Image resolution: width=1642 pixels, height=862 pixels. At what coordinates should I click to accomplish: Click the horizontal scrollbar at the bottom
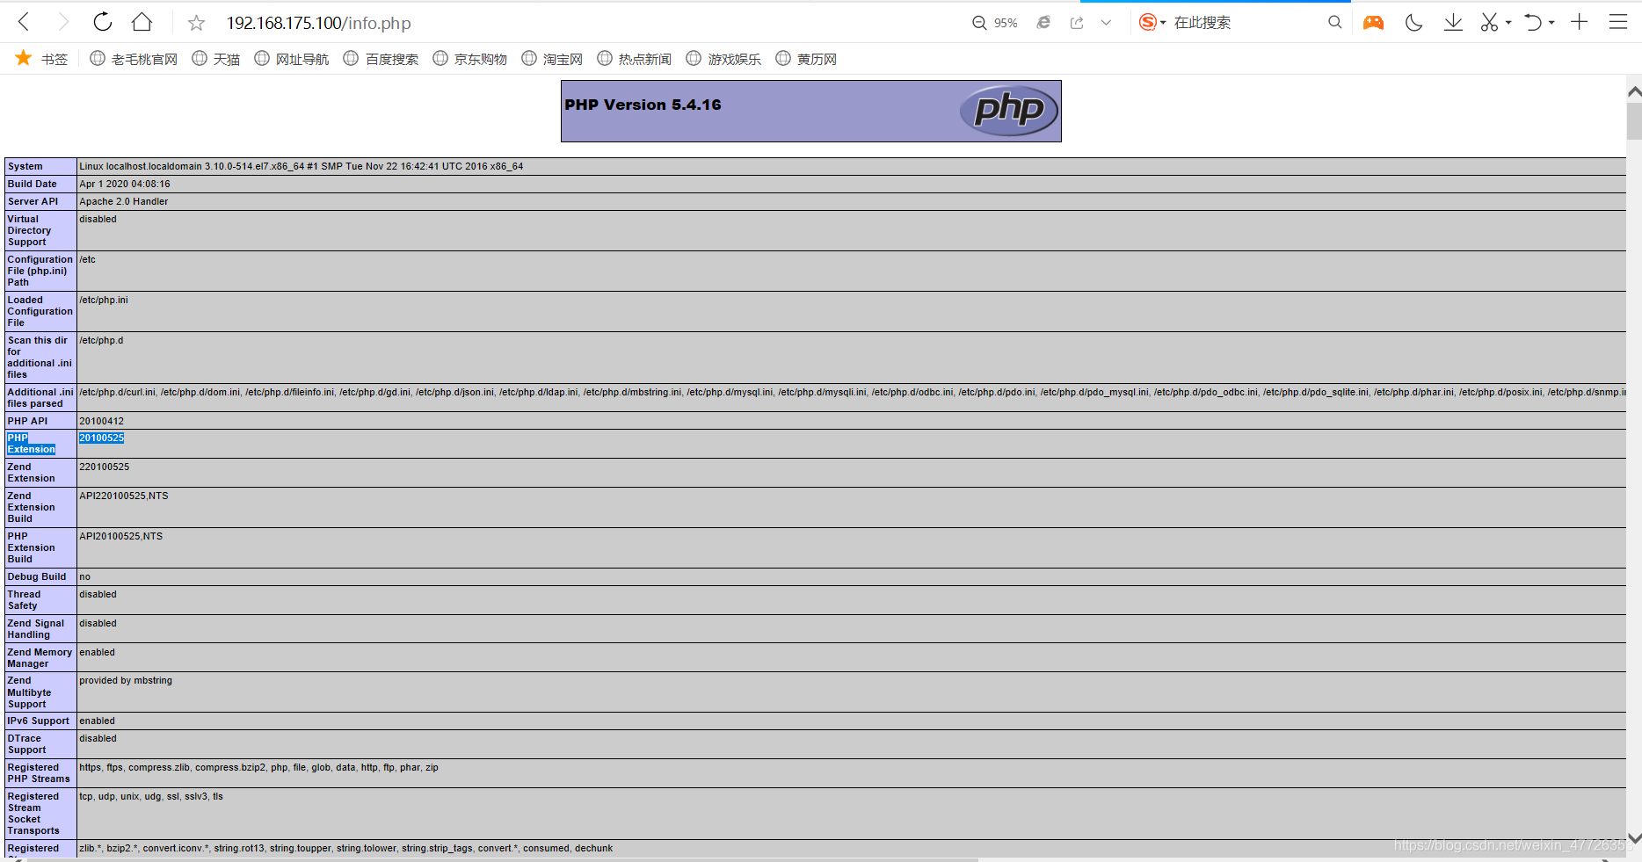click(x=501, y=859)
